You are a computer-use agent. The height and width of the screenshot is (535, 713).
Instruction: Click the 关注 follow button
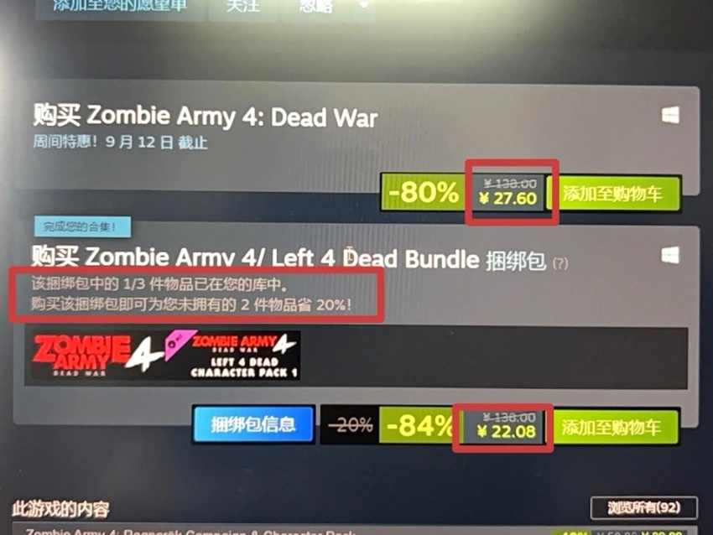pyautogui.click(x=243, y=7)
